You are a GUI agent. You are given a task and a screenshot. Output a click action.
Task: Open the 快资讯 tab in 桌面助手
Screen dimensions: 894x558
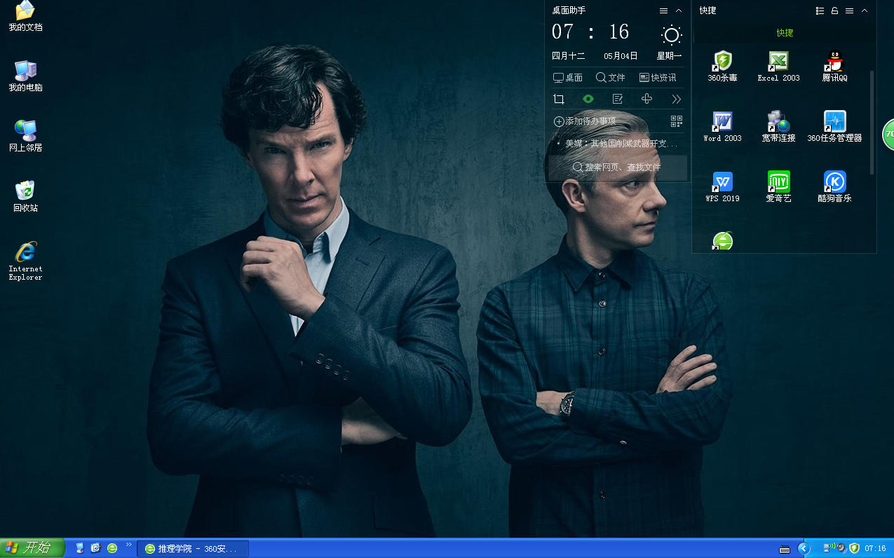(x=658, y=78)
